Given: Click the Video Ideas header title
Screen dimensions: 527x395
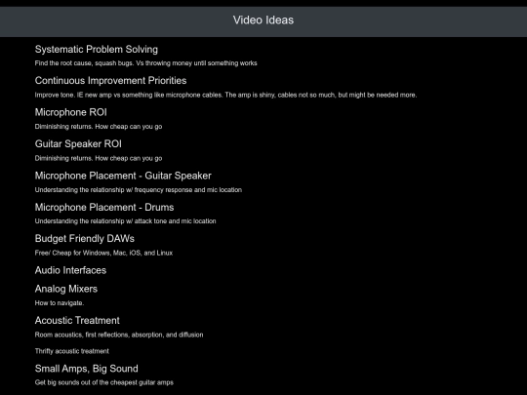Looking at the screenshot, I should (263, 20).
